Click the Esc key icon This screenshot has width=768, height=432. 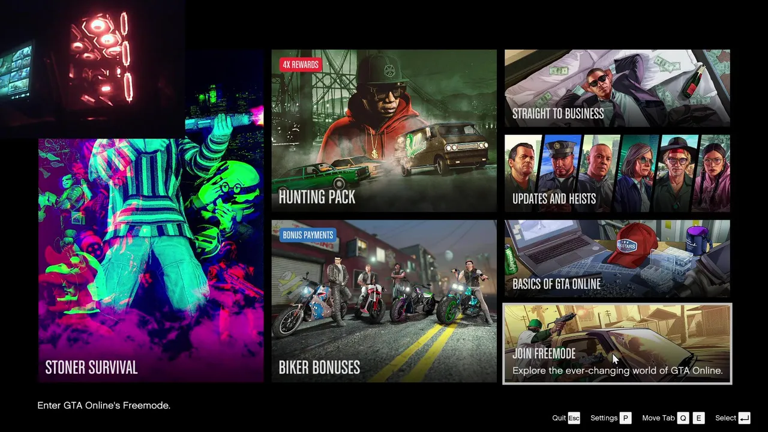pyautogui.click(x=574, y=418)
